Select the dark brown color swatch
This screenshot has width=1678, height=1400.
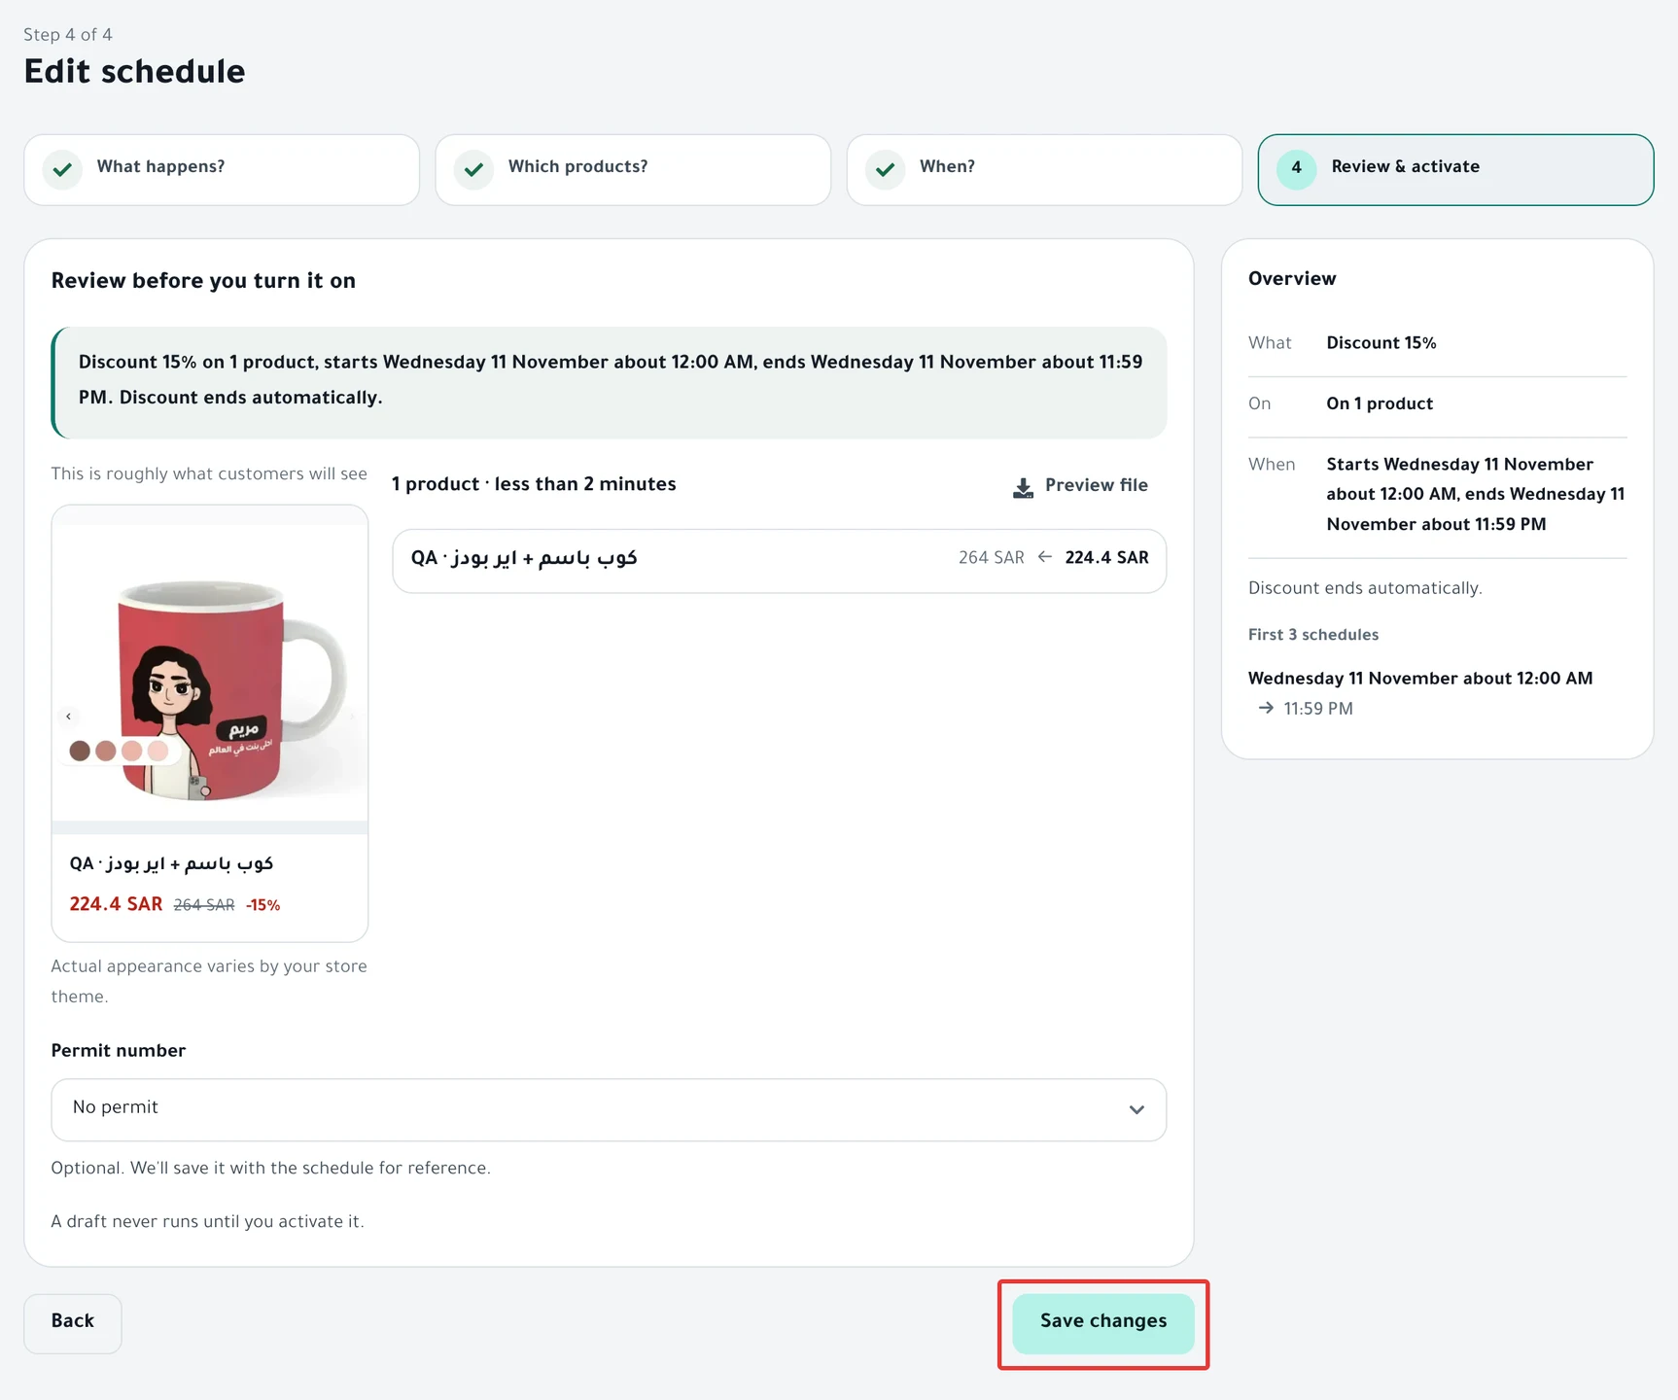coord(80,751)
